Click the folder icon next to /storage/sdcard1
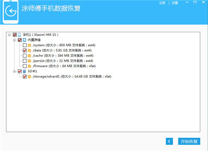Screen dimensions: 208x151 pos(30,77)
